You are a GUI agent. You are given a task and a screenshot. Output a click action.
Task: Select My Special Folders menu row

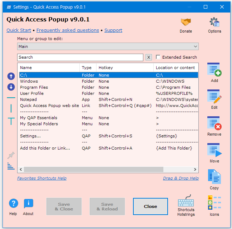tap(109, 124)
